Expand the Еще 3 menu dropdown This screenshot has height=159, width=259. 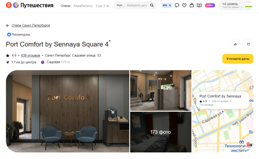tap(102, 6)
